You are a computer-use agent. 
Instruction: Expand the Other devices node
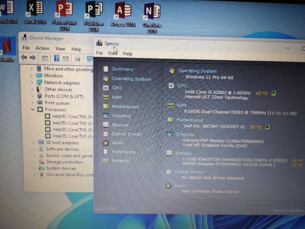(x=32, y=89)
